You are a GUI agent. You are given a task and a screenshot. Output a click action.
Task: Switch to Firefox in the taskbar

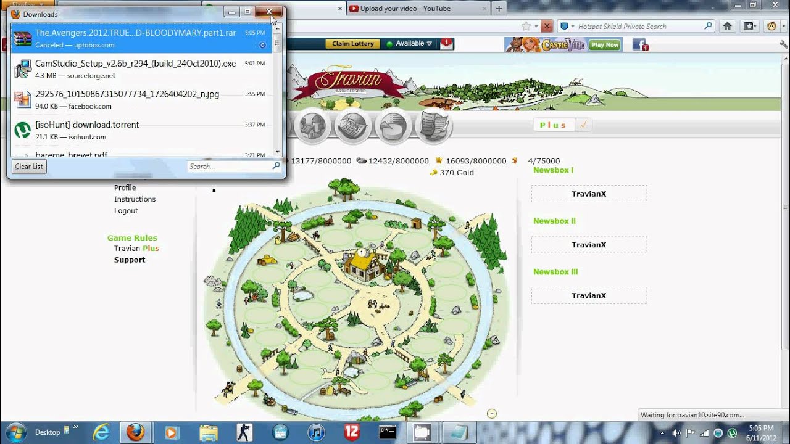tap(136, 432)
